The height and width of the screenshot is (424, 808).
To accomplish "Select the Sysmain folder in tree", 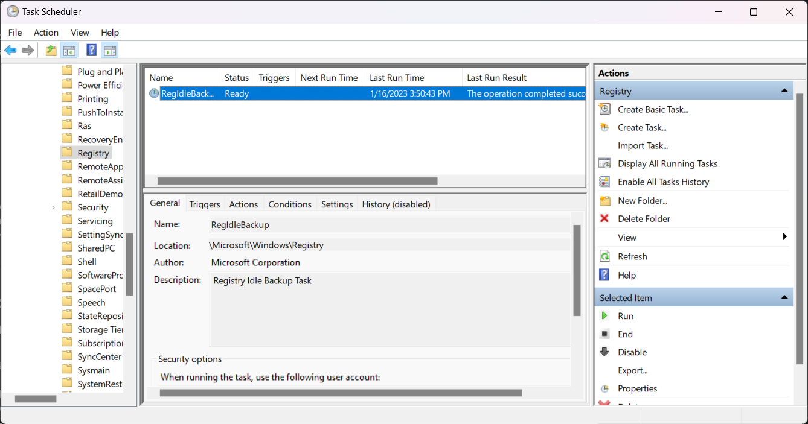I will (x=94, y=370).
